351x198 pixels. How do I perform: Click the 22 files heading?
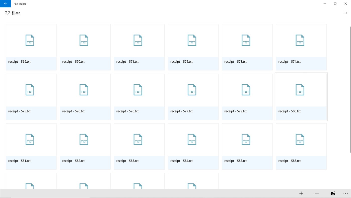[x=12, y=13]
